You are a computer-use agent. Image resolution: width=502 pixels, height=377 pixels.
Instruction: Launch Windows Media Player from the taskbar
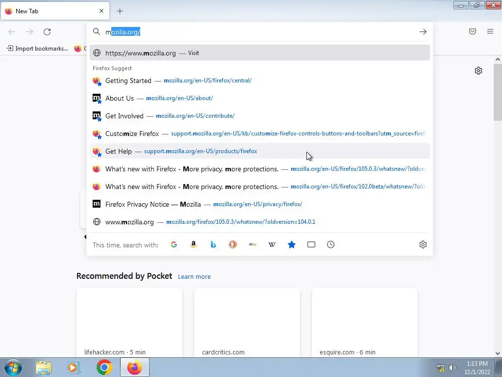[74, 367]
